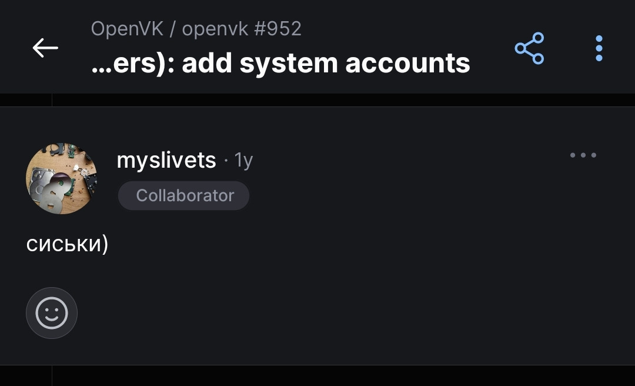Viewport: 635px width, 386px height.
Task: Tap the 'add system accounts' title
Action: [326, 64]
